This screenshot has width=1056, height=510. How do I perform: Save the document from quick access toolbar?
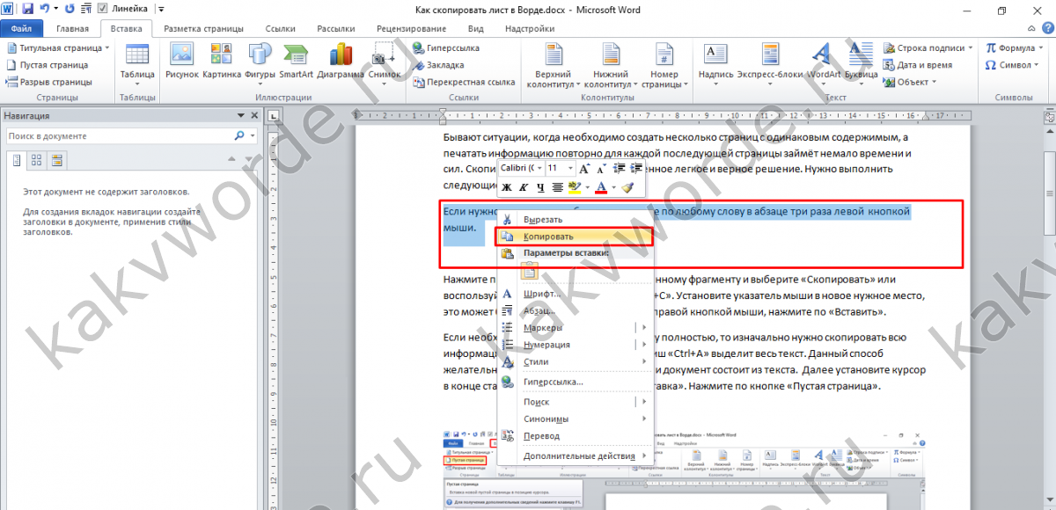click(x=27, y=9)
